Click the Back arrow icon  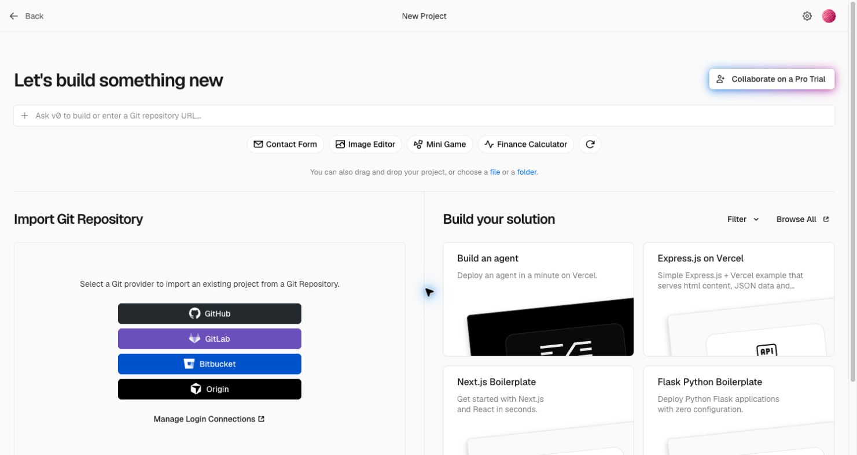point(14,16)
